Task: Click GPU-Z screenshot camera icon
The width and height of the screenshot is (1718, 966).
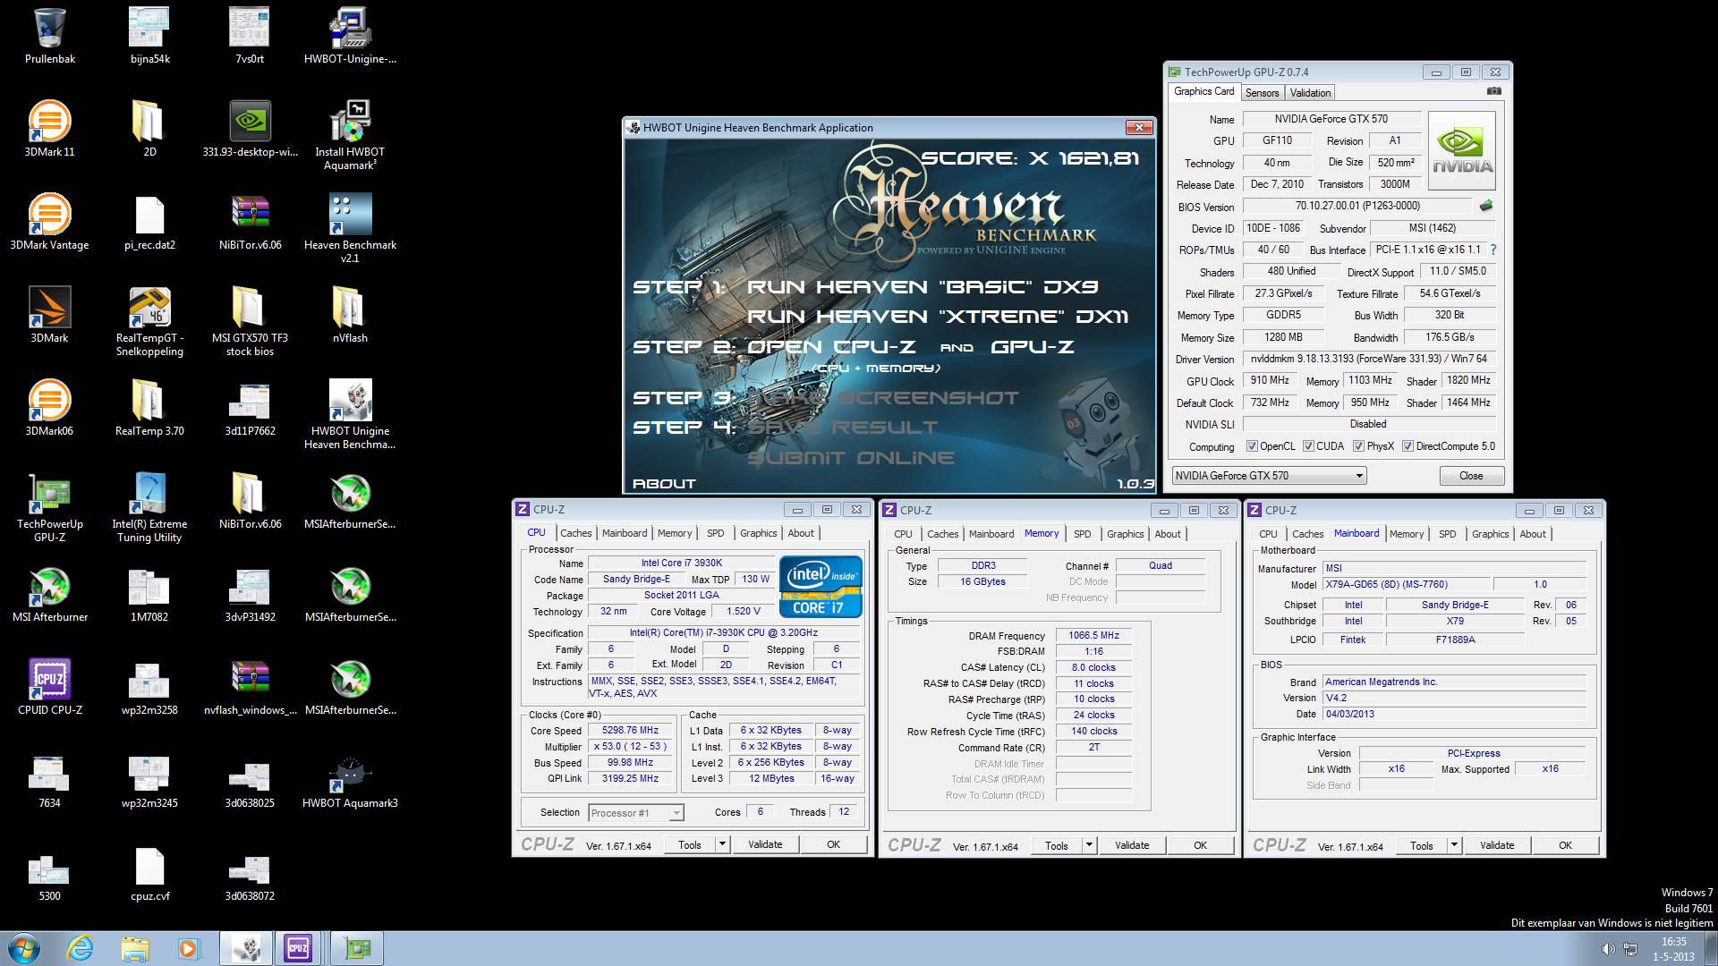Action: [x=1493, y=91]
